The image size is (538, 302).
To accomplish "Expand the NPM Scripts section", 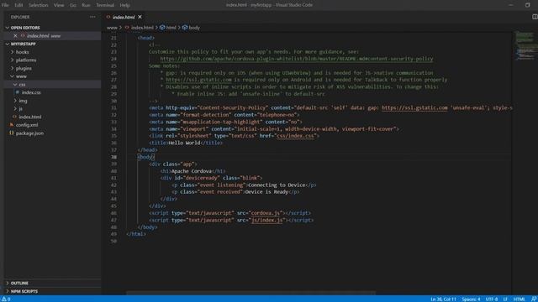I will (x=8, y=291).
